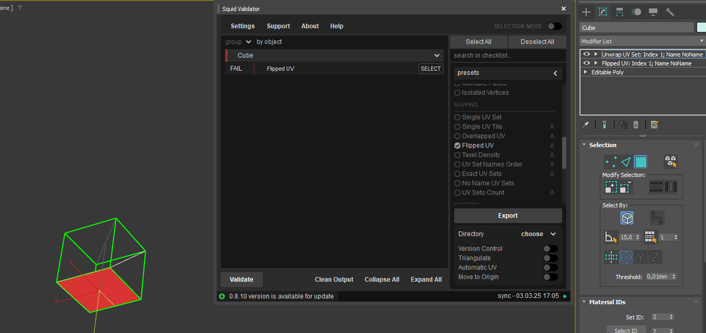Image resolution: width=706 pixels, height=333 pixels.
Task: Click Make Unique modifier icon
Action: click(623, 125)
